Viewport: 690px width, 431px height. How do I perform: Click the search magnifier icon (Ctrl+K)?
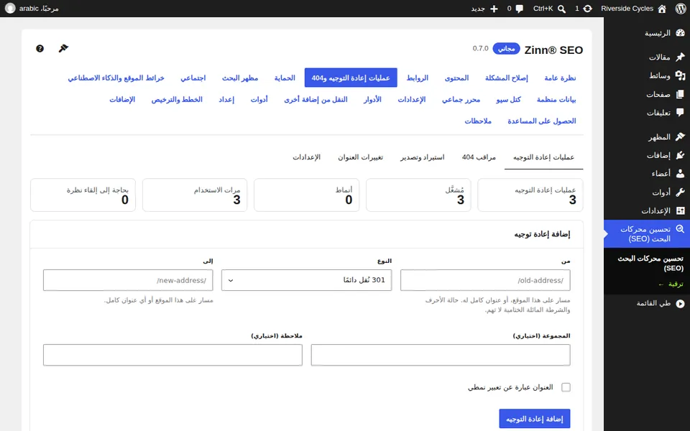pos(561,9)
